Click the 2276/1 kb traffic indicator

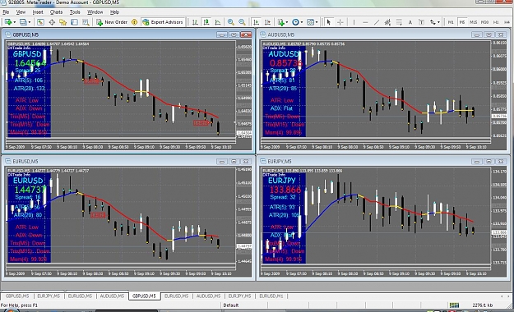point(482,305)
